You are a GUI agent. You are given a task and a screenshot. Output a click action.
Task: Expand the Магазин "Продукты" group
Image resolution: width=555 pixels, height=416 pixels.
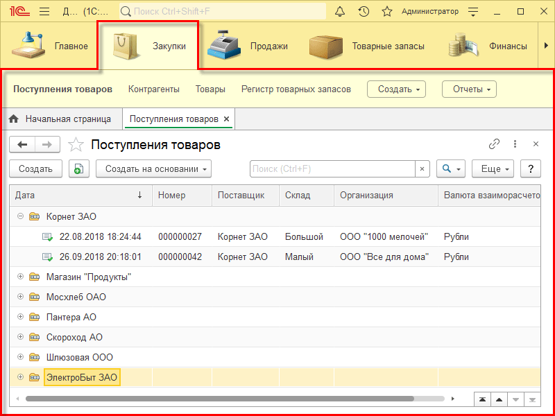(x=20, y=277)
